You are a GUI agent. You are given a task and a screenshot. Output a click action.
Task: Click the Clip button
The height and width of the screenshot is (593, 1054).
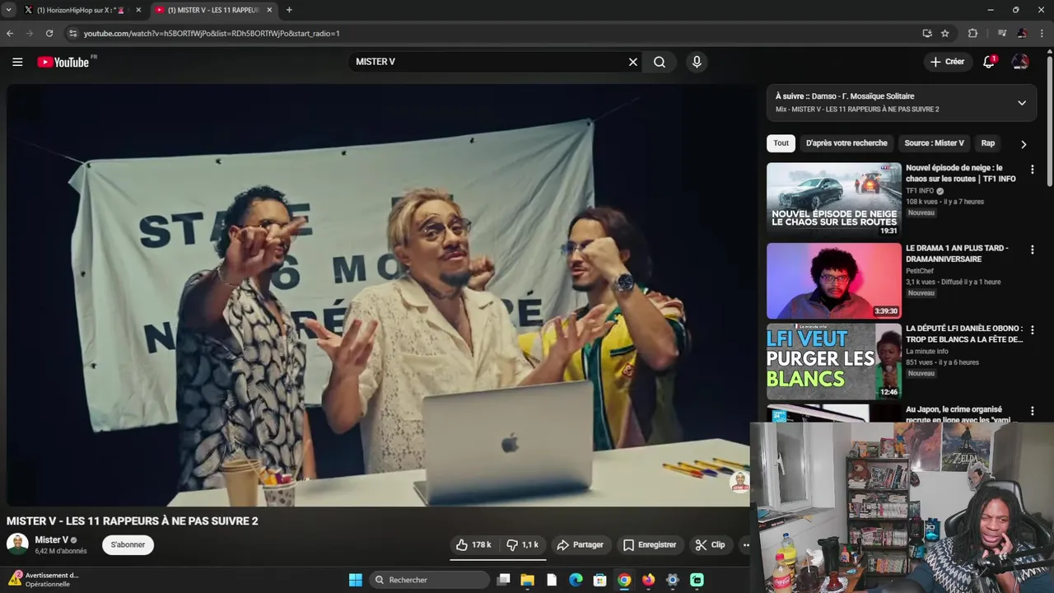pyautogui.click(x=710, y=544)
